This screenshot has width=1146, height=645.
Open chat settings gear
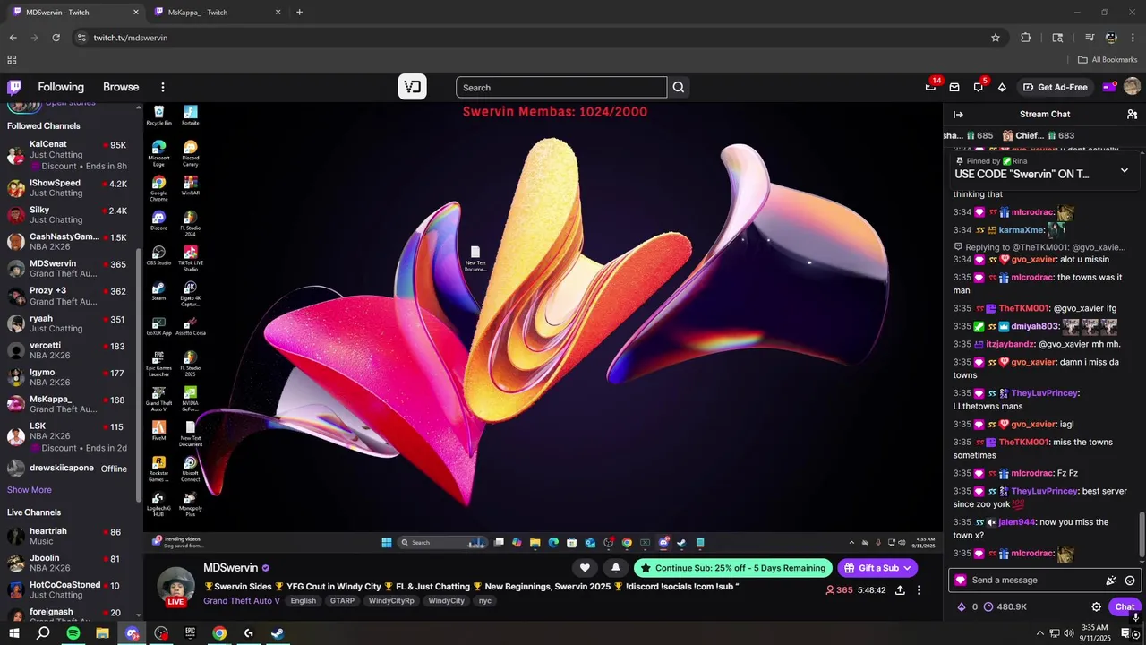pyautogui.click(x=1096, y=606)
